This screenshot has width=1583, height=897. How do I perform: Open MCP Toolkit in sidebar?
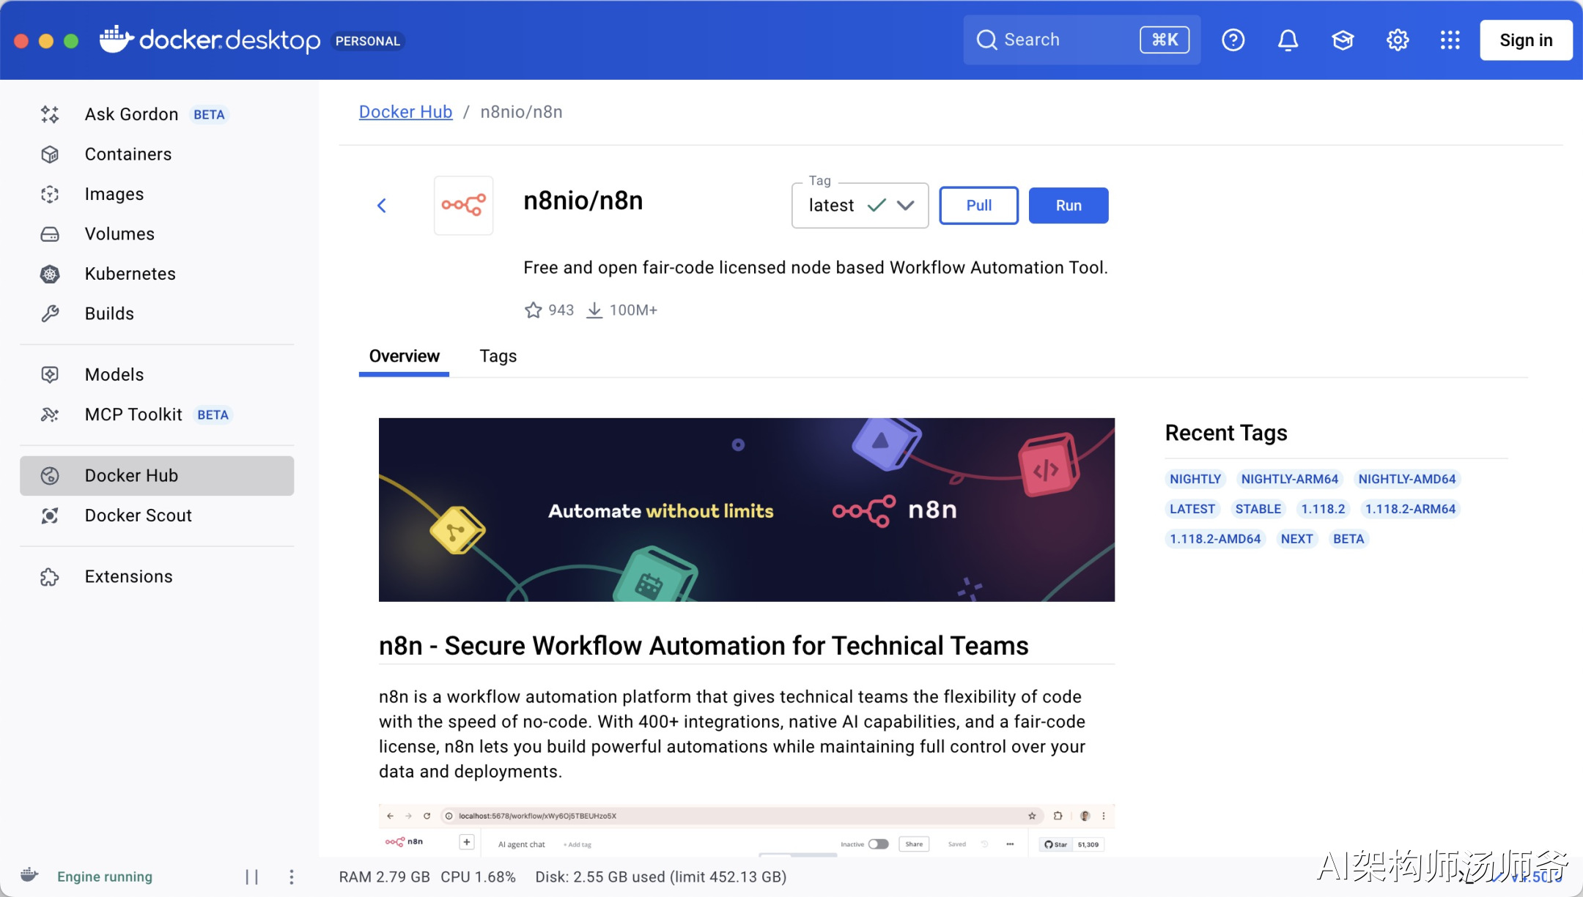point(133,415)
